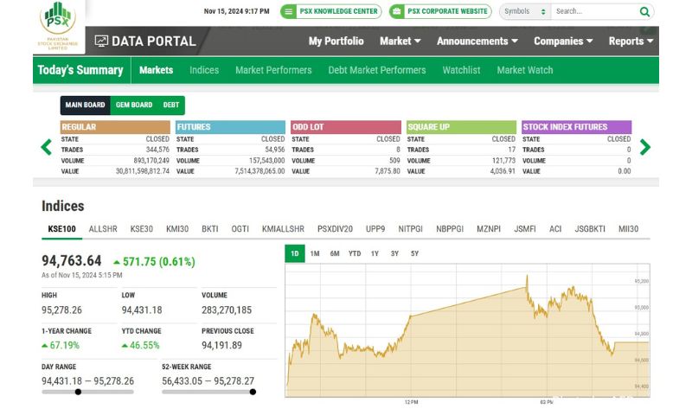Click the Odd Lot market header
692x415 pixels.
(x=346, y=127)
